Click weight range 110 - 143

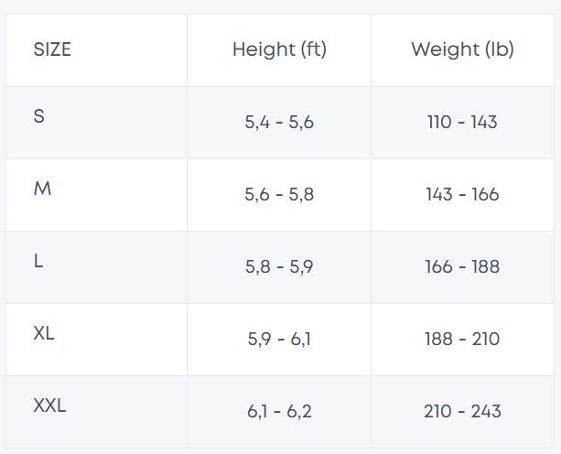pyautogui.click(x=462, y=122)
